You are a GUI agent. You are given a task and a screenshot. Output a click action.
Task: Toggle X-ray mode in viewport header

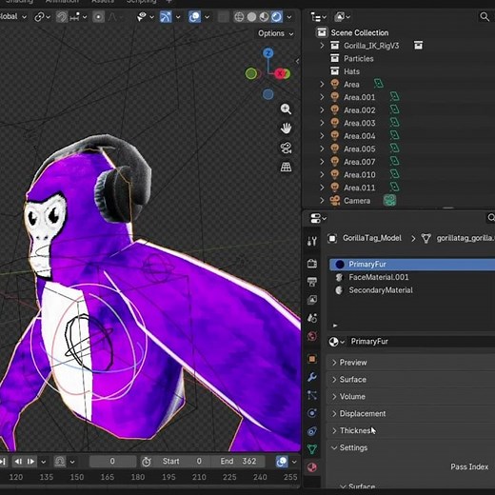[224, 17]
